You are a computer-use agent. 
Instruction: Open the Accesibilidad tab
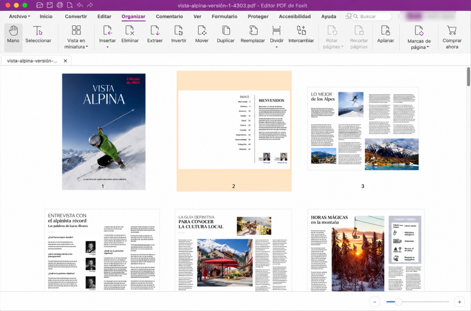coord(295,17)
